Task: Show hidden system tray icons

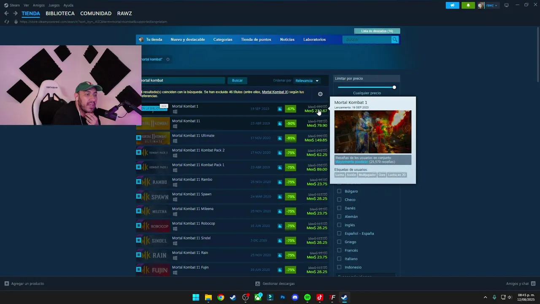Action: 485,297
